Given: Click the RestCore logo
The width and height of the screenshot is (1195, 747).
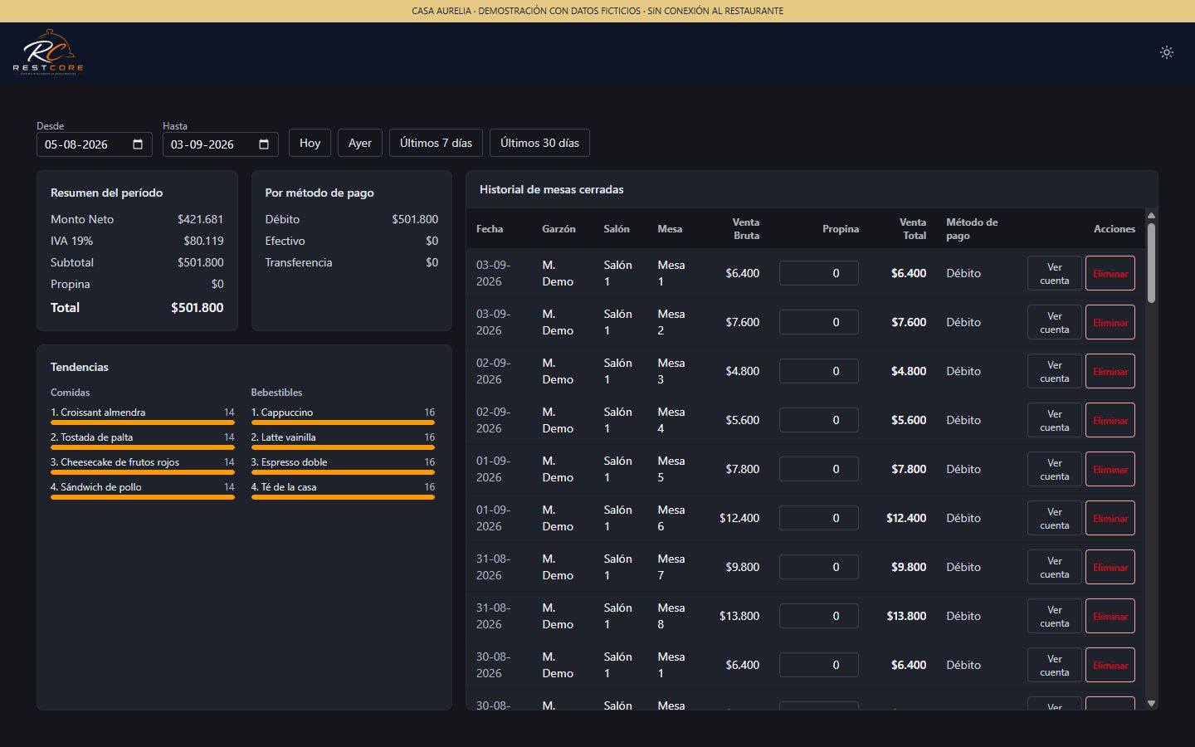Looking at the screenshot, I should point(48,52).
